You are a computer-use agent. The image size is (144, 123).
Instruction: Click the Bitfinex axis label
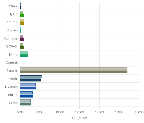(x=12, y=6)
